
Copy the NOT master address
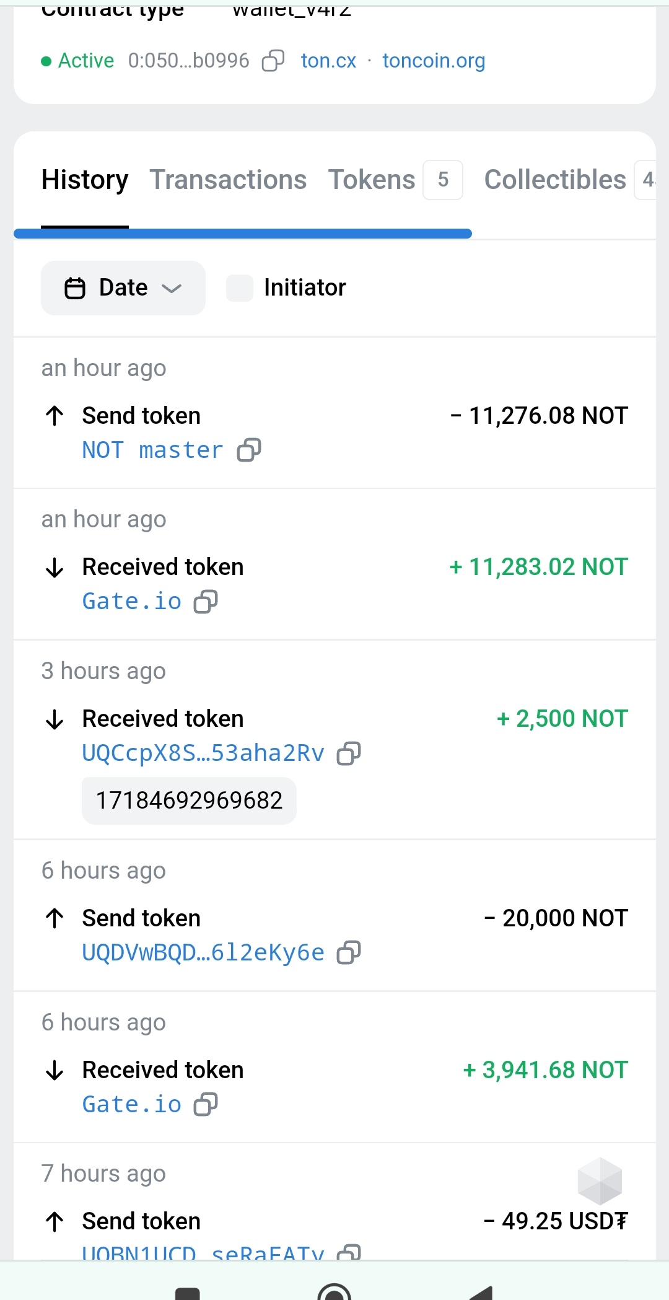tap(249, 450)
